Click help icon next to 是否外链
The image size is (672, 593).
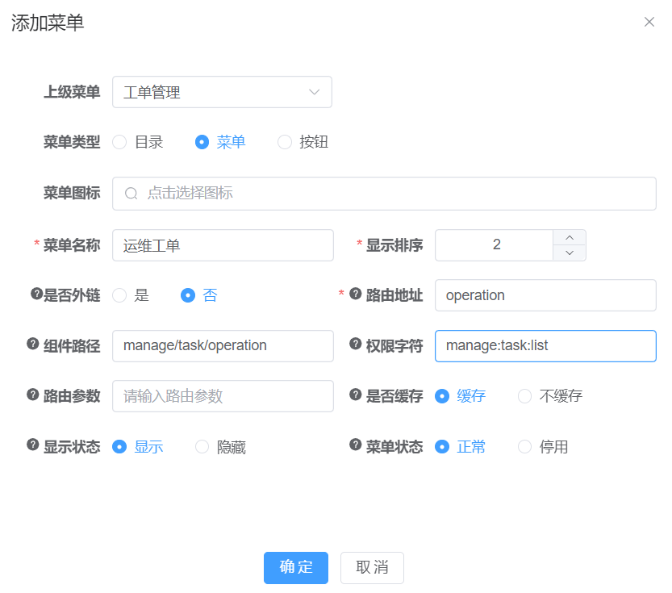[36, 294]
